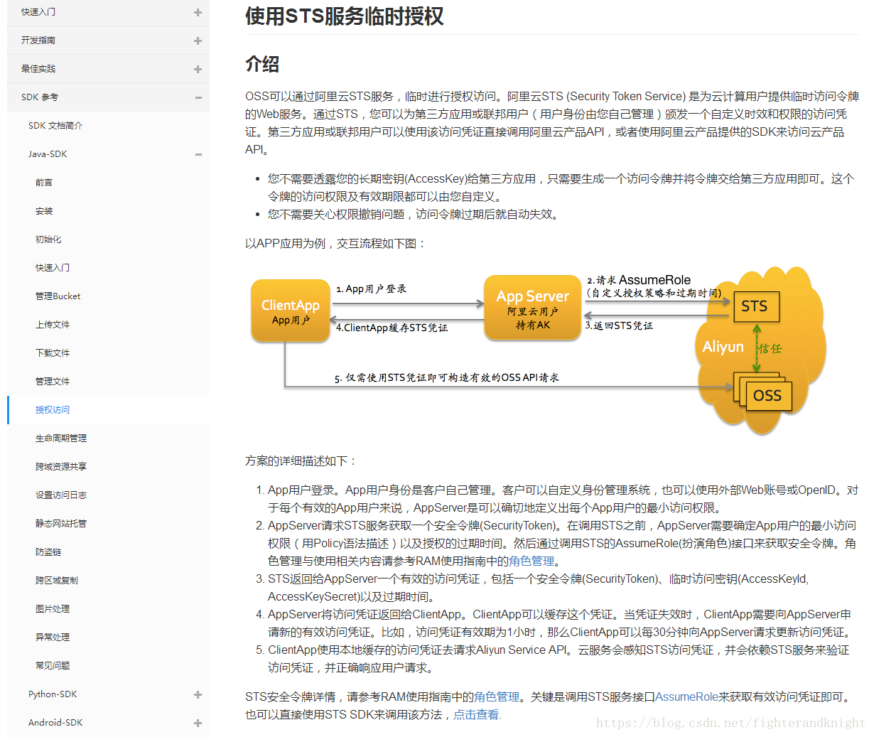Open the 初始化 page
The width and height of the screenshot is (874, 737).
coord(48,240)
